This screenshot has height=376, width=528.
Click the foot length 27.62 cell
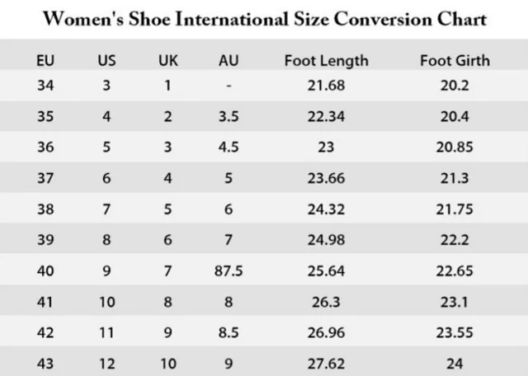326,363
